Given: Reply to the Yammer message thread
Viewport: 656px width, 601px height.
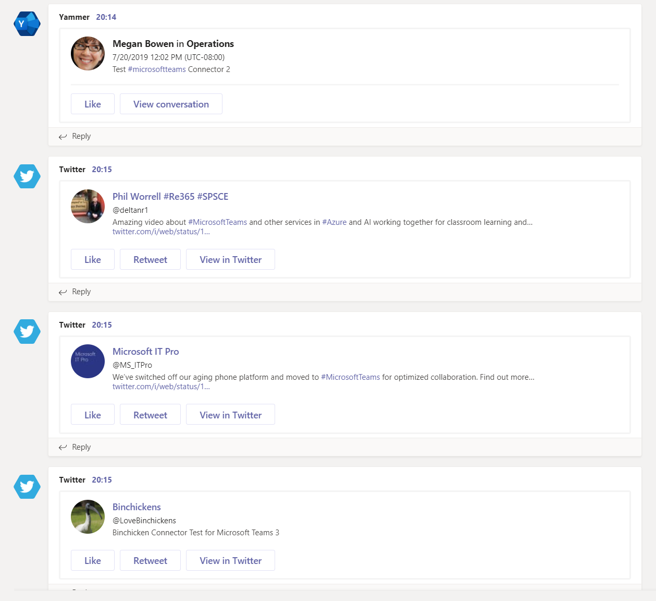Looking at the screenshot, I should click(x=75, y=136).
